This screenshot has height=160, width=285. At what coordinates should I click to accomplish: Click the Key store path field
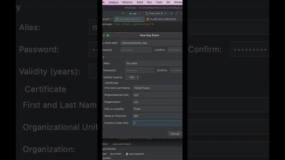pyautogui.click(x=151, y=43)
